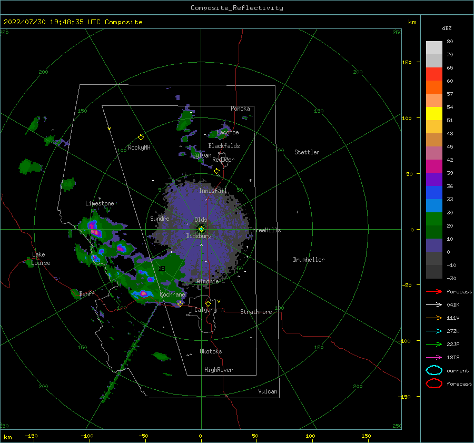Screen dimensions: 474x443
Task: Click the Cochrane label
Action: tap(172, 294)
